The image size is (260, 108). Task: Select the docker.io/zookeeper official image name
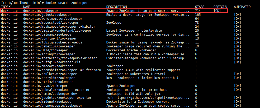41,11
